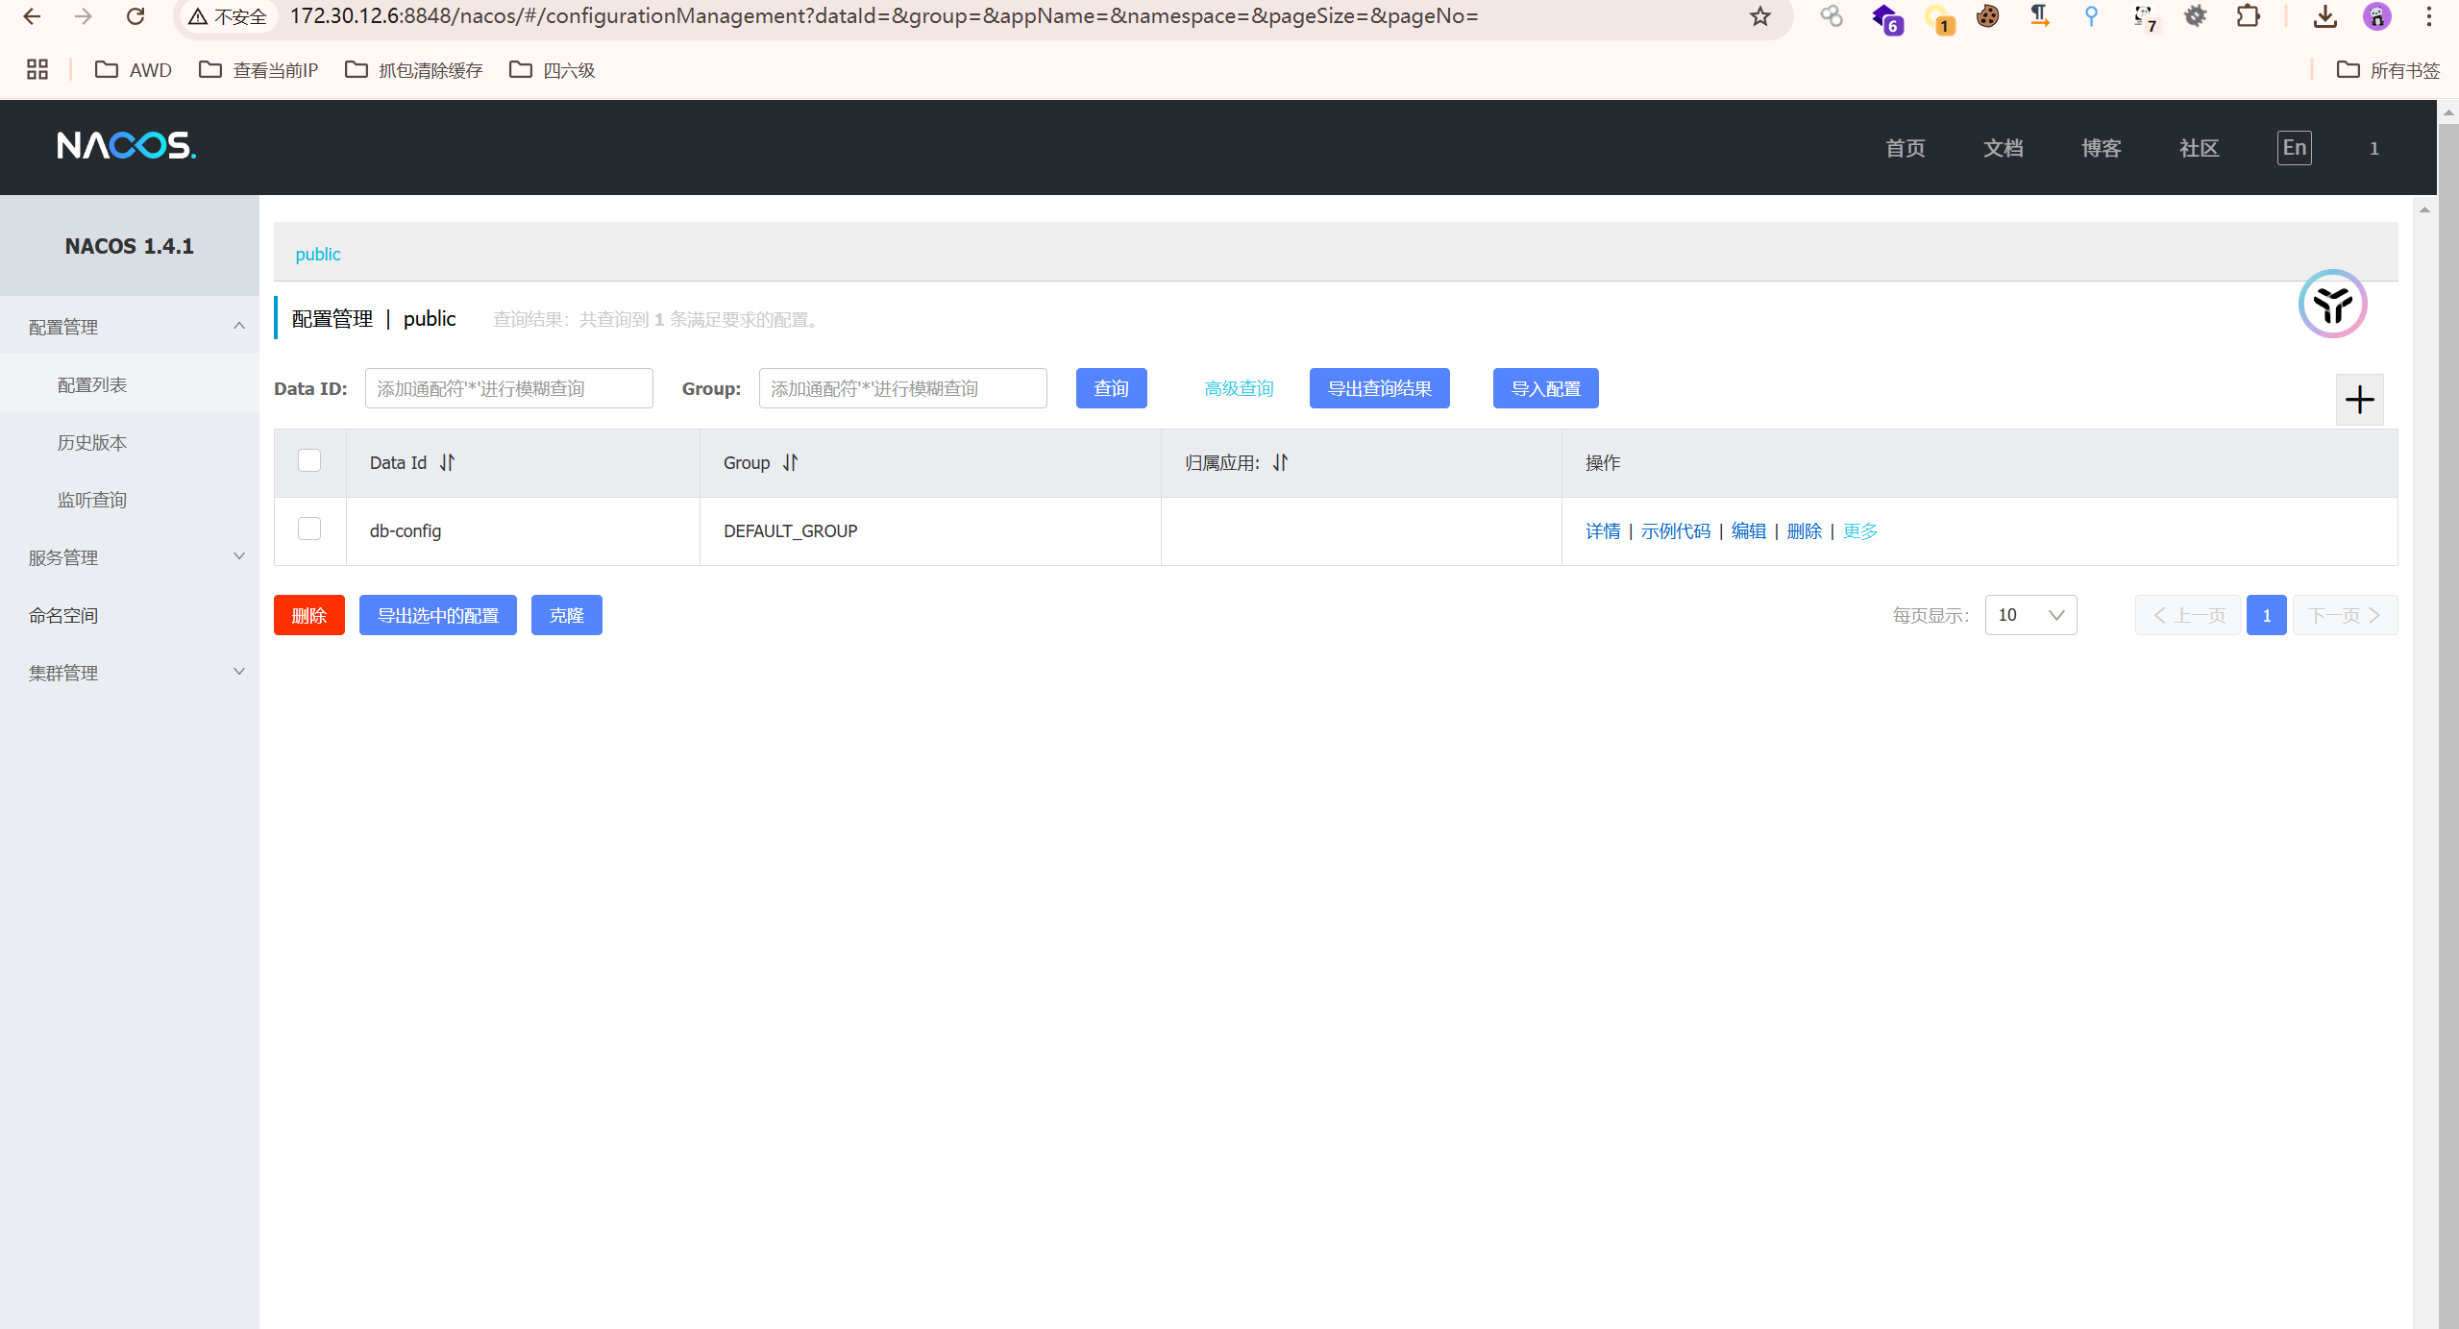The image size is (2459, 1329).
Task: Open 示例代码 for db-config
Action: (1675, 530)
